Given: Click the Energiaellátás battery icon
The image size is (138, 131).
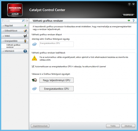Looking at the screenshot, I should 25,41.
